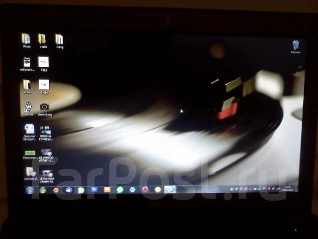Click the taskbar clock and date
Screen dimensions: 318x239
point(288,188)
